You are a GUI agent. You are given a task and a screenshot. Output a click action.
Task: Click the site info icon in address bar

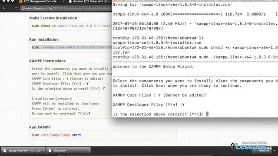point(23,8)
